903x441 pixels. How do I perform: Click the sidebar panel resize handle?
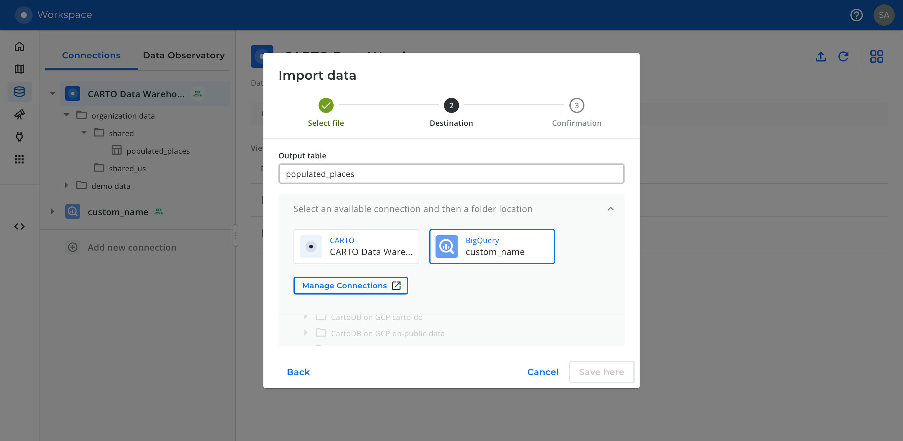pos(235,236)
